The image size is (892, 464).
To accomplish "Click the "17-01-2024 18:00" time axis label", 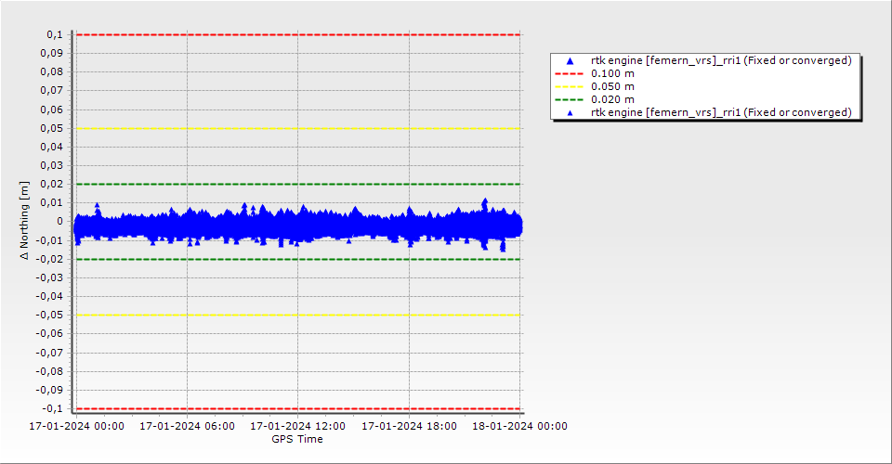I will 409,427.
